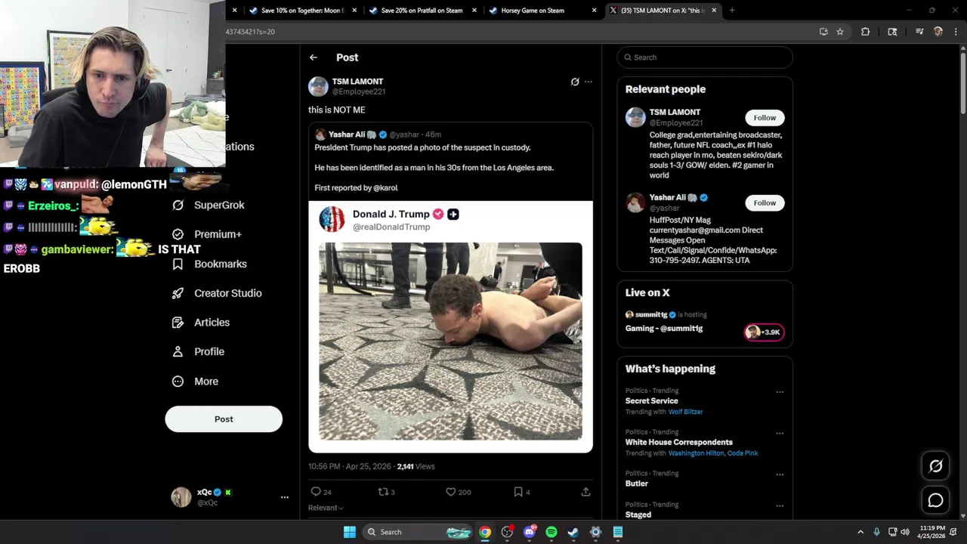Open TSM LAMONT's profile avatar on post
The width and height of the screenshot is (967, 544).
point(318,86)
